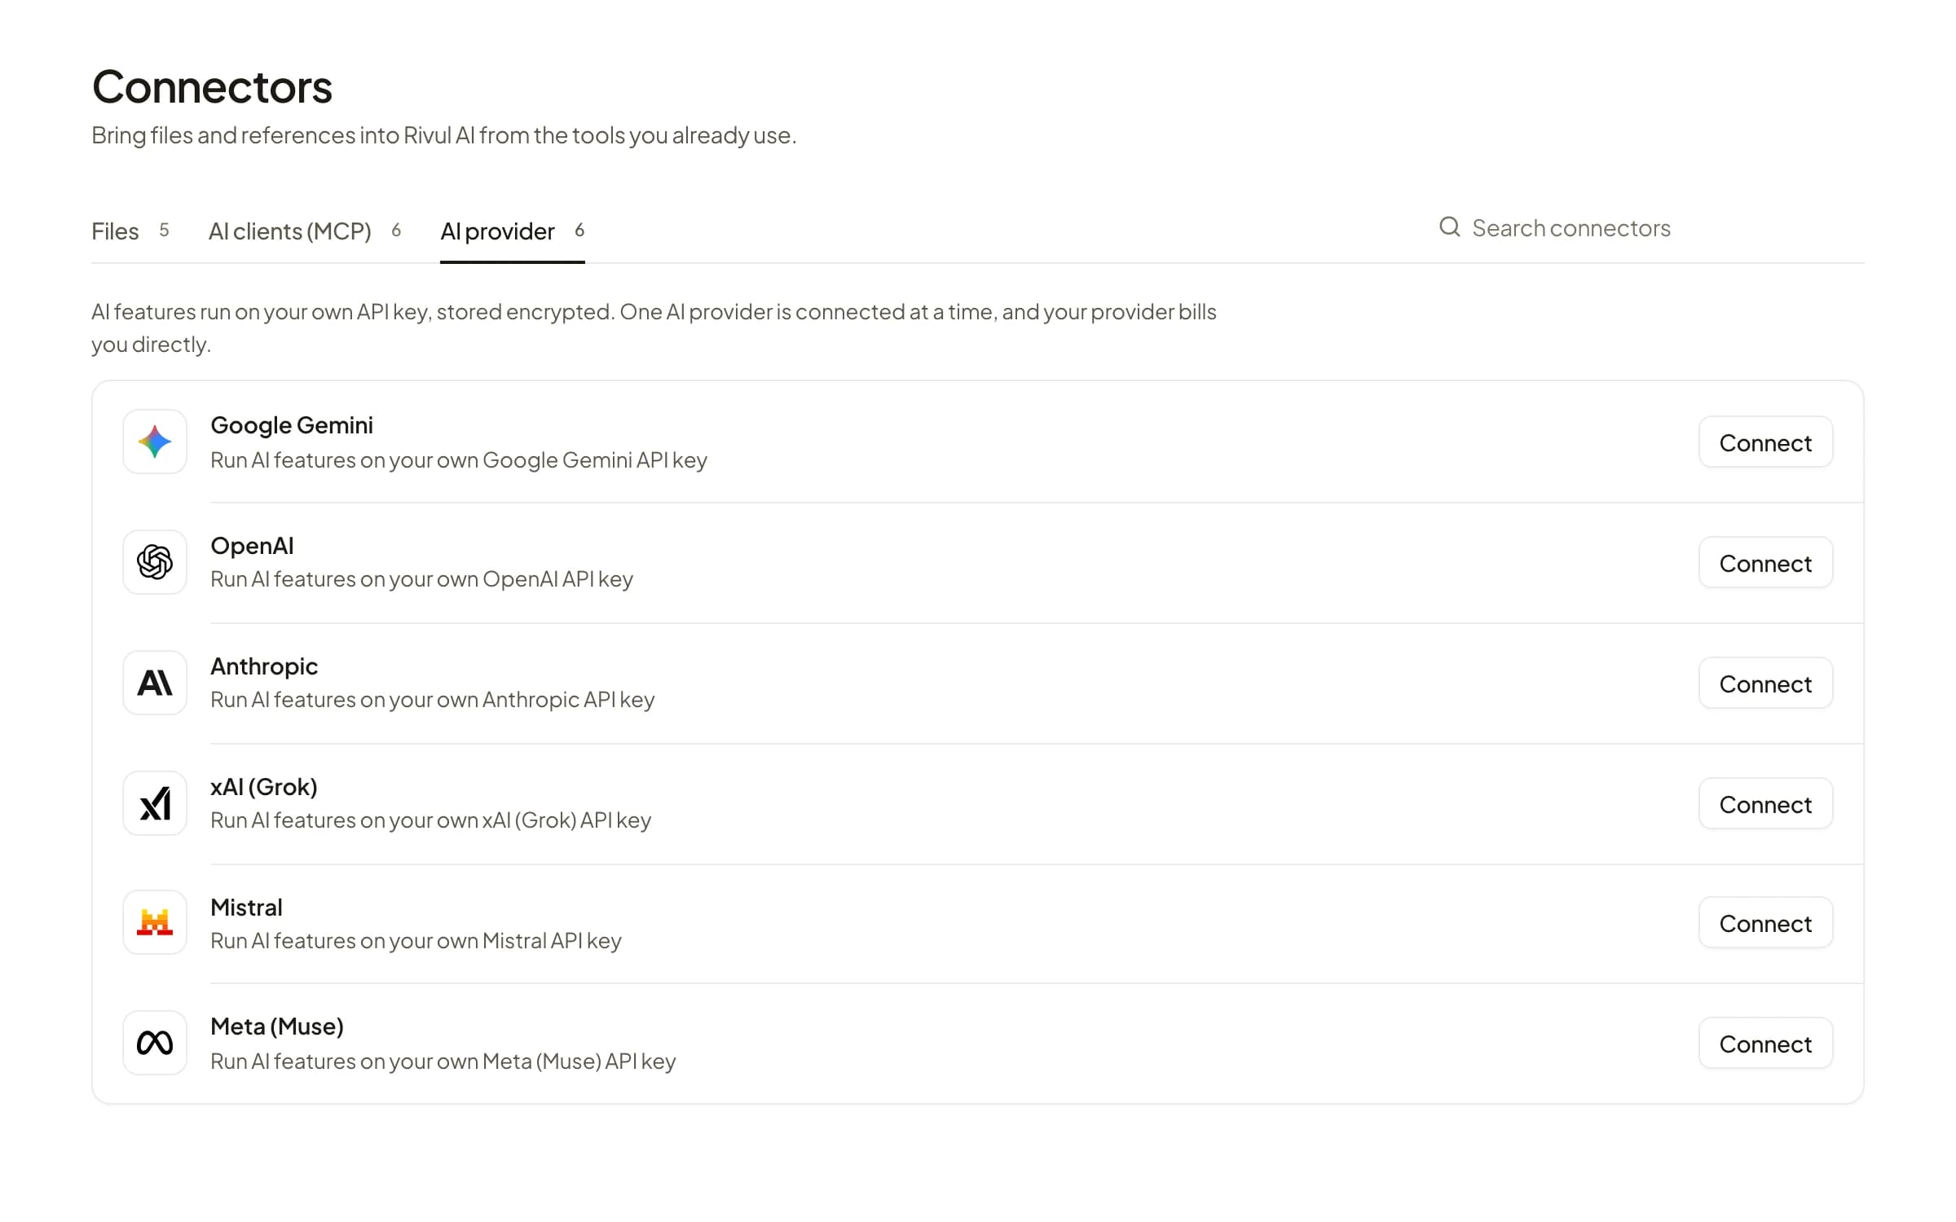The width and height of the screenshot is (1956, 1222).
Task: Click 'Run AI features on your own Mistral API key'
Action: click(x=416, y=941)
